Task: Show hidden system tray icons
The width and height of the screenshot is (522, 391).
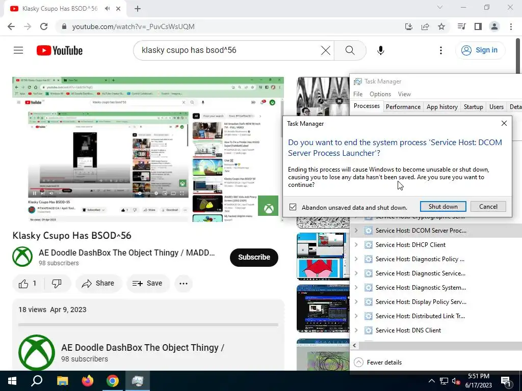Action: [x=431, y=381]
